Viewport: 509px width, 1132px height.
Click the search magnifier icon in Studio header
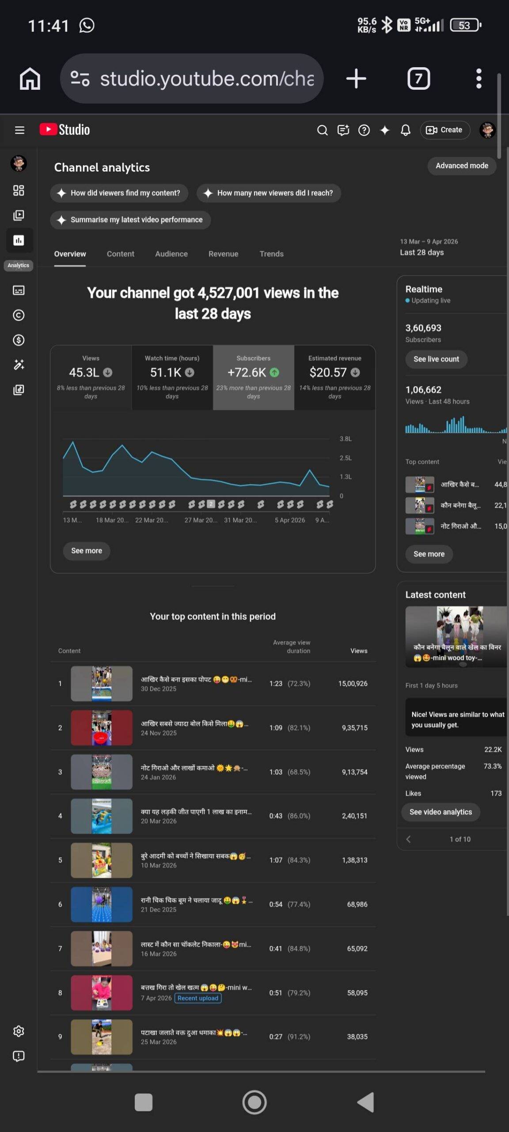322,130
